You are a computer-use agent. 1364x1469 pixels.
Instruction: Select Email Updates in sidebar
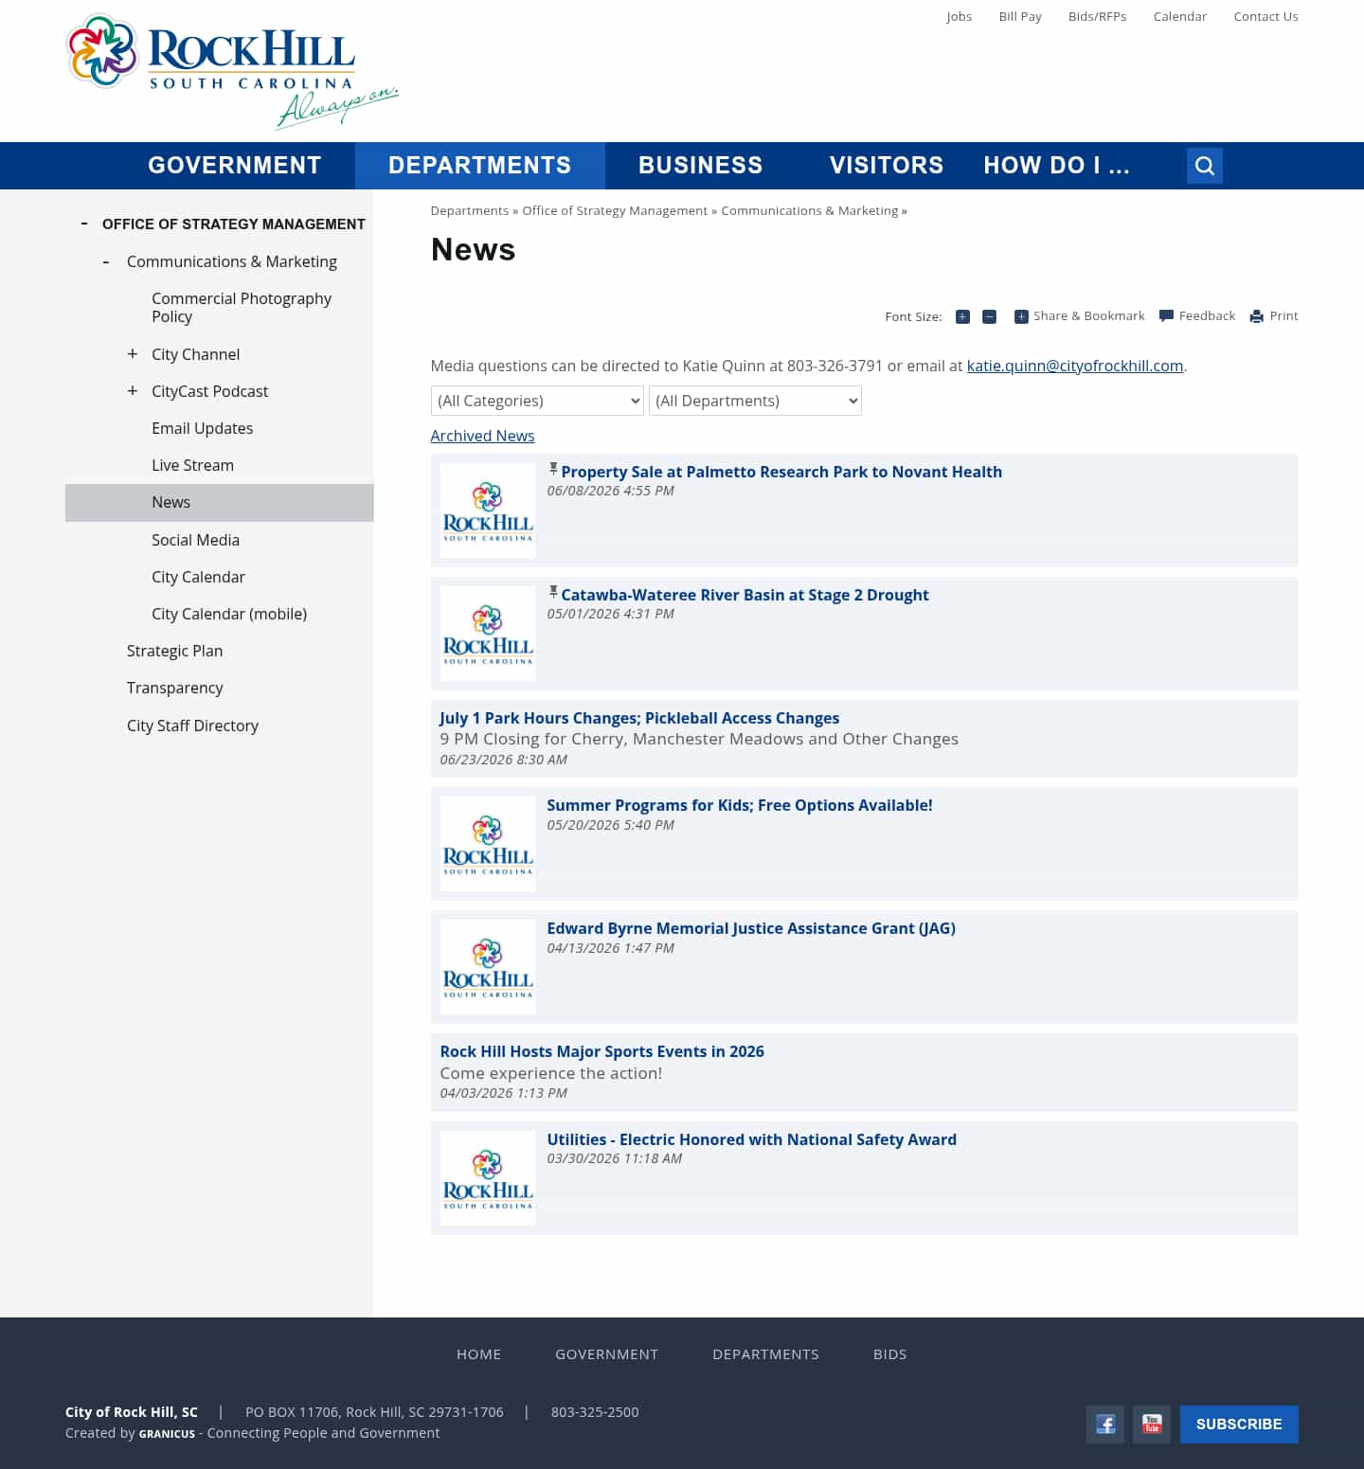click(x=203, y=428)
